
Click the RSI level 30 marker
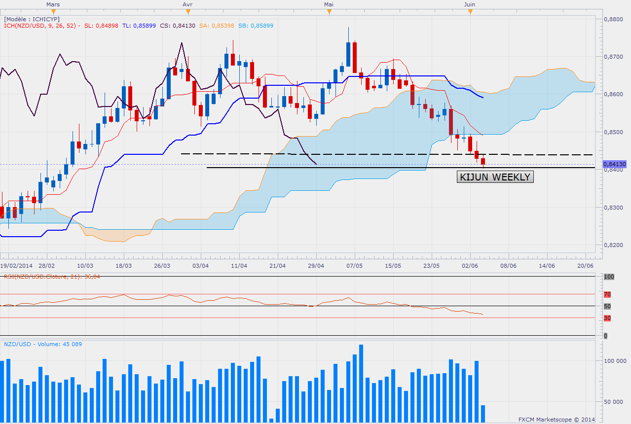[x=607, y=318]
